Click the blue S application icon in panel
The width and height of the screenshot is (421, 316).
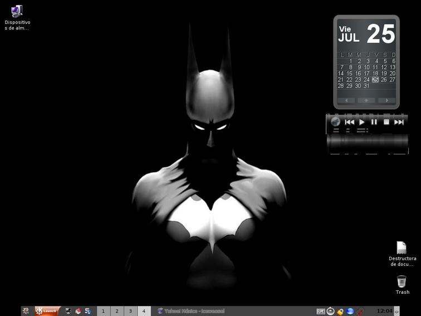[88, 311]
